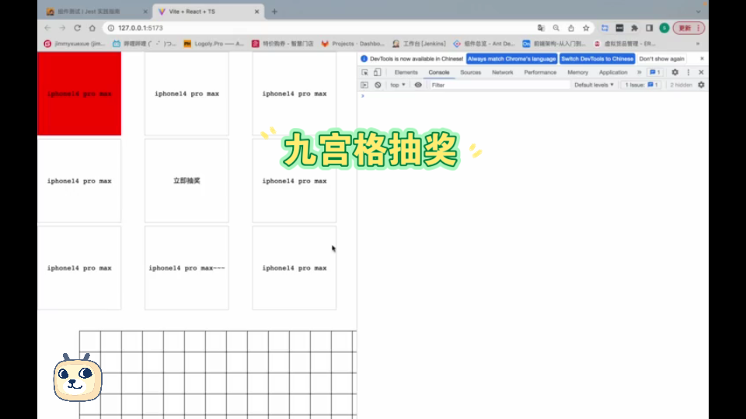
Task: Open the page zoom magnifier icon
Action: (556, 28)
